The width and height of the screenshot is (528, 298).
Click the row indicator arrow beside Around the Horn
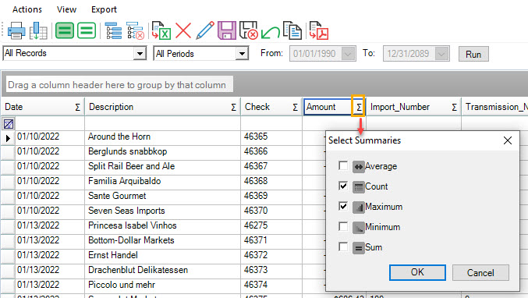[8, 138]
